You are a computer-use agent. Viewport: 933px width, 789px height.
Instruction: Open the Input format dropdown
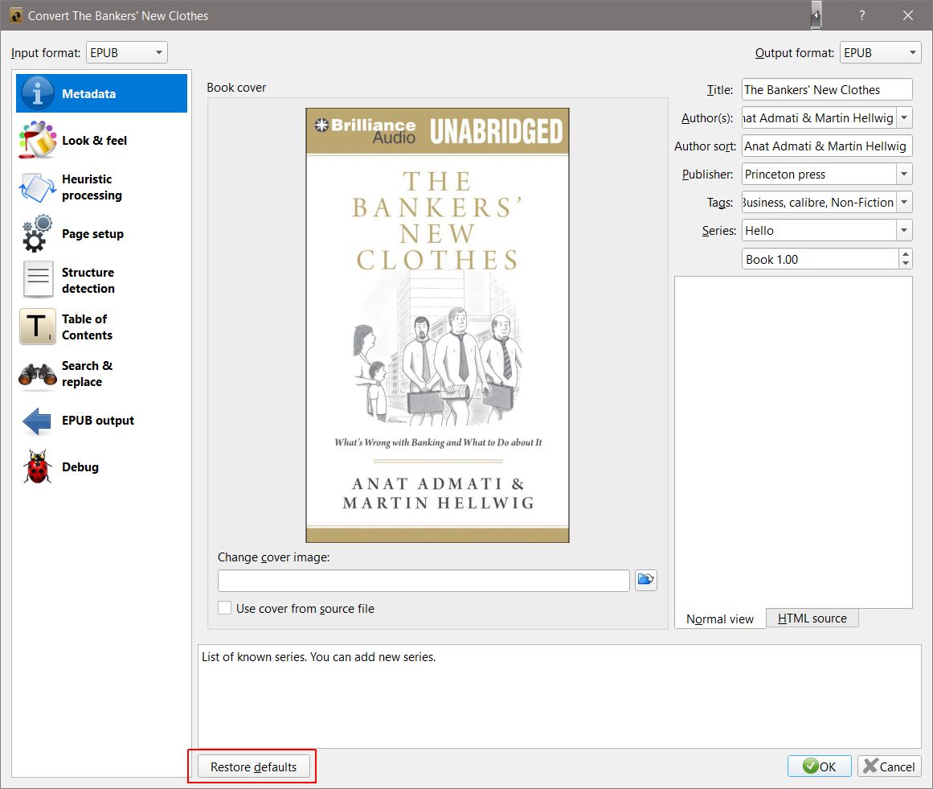tap(127, 52)
